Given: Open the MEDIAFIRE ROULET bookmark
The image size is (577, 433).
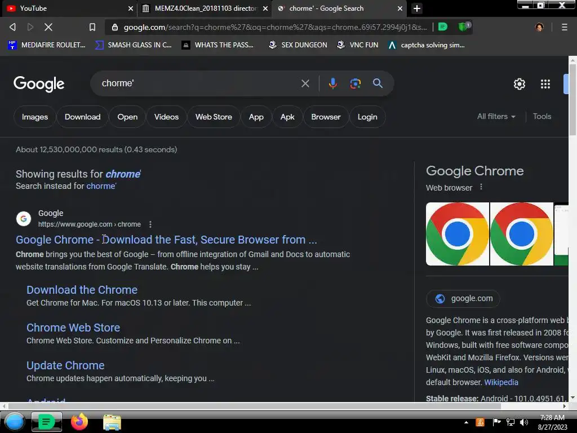Looking at the screenshot, I should pyautogui.click(x=46, y=45).
